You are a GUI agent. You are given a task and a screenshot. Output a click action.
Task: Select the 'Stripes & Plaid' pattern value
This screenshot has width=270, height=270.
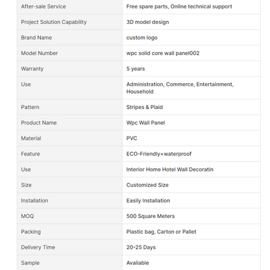click(144, 107)
